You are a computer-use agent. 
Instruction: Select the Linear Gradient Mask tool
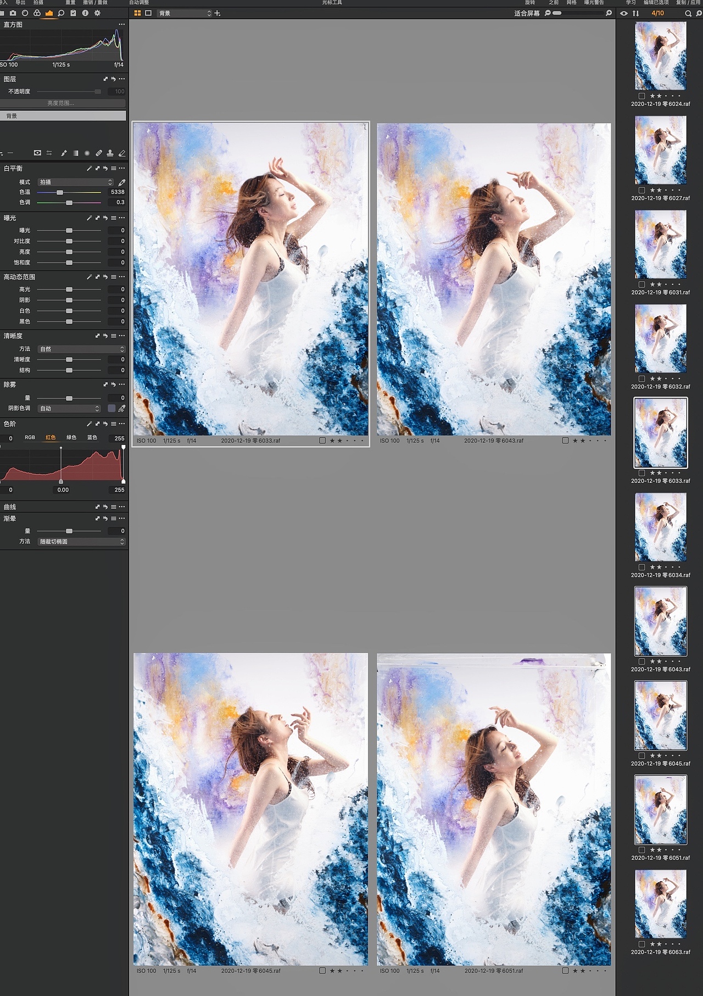pos(76,153)
